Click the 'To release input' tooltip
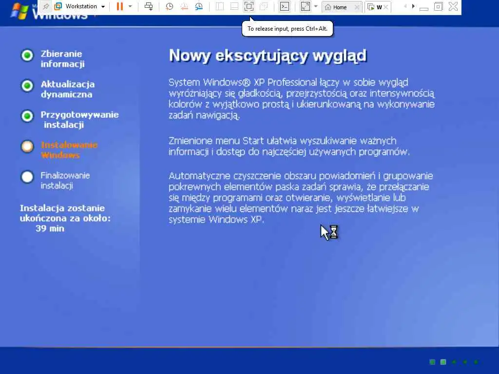The width and height of the screenshot is (499, 374). 288,29
